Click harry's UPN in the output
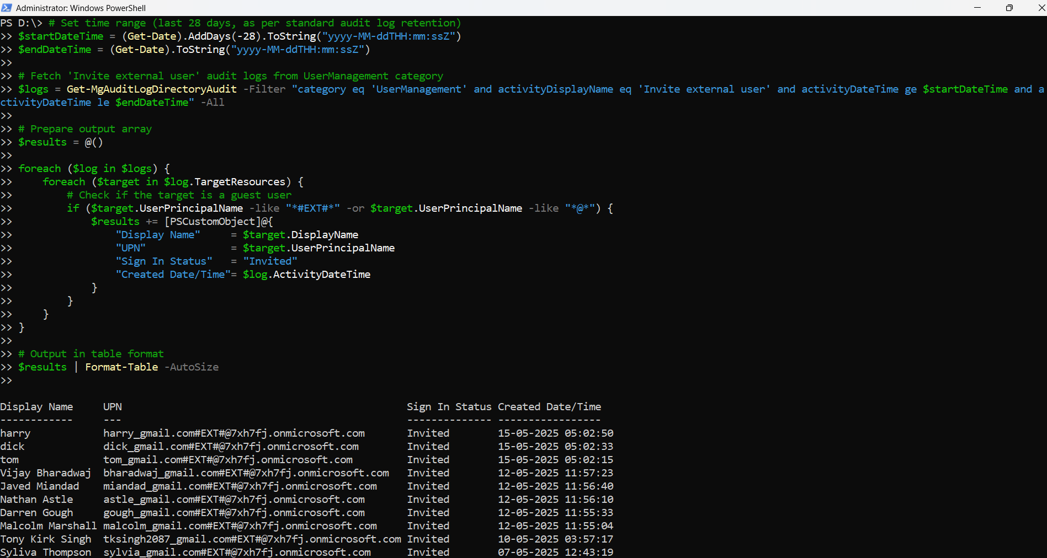 [233, 433]
